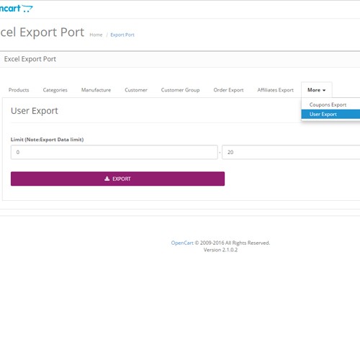Image resolution: width=360 pixels, height=360 pixels.
Task: Click the Export Port breadcrumb link
Action: point(122,35)
